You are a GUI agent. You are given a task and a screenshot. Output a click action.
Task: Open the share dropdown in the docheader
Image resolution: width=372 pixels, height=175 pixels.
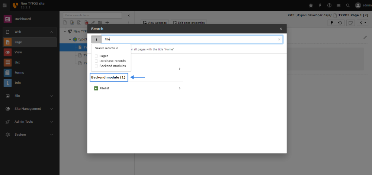[362, 23]
